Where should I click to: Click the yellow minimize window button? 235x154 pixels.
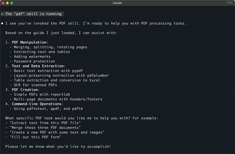pos(7,3)
